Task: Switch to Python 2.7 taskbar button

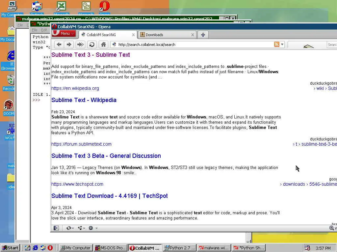Action: pyautogui.click(x=180, y=248)
